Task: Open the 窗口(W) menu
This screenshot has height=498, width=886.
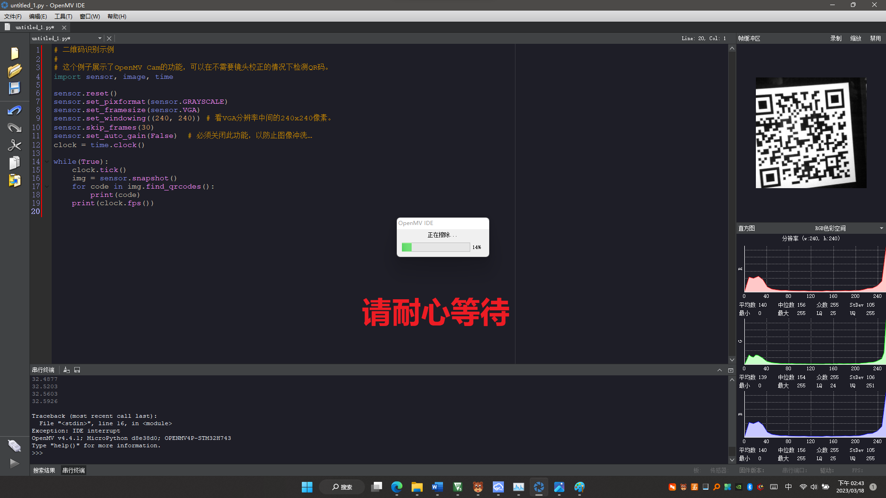Action: tap(90, 16)
